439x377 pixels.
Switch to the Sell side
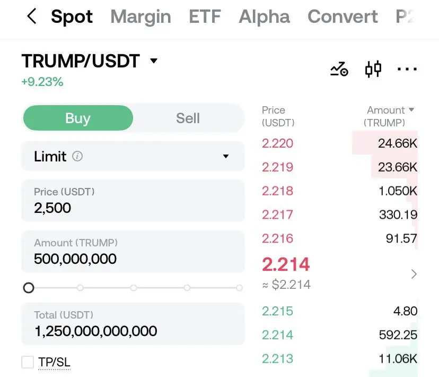pos(188,118)
